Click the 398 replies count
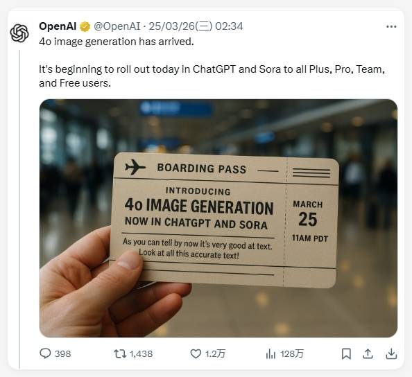The height and width of the screenshot is (377, 412). [x=63, y=353]
